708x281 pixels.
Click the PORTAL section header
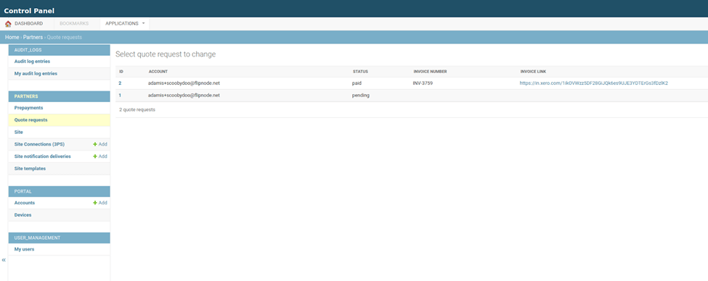click(59, 191)
